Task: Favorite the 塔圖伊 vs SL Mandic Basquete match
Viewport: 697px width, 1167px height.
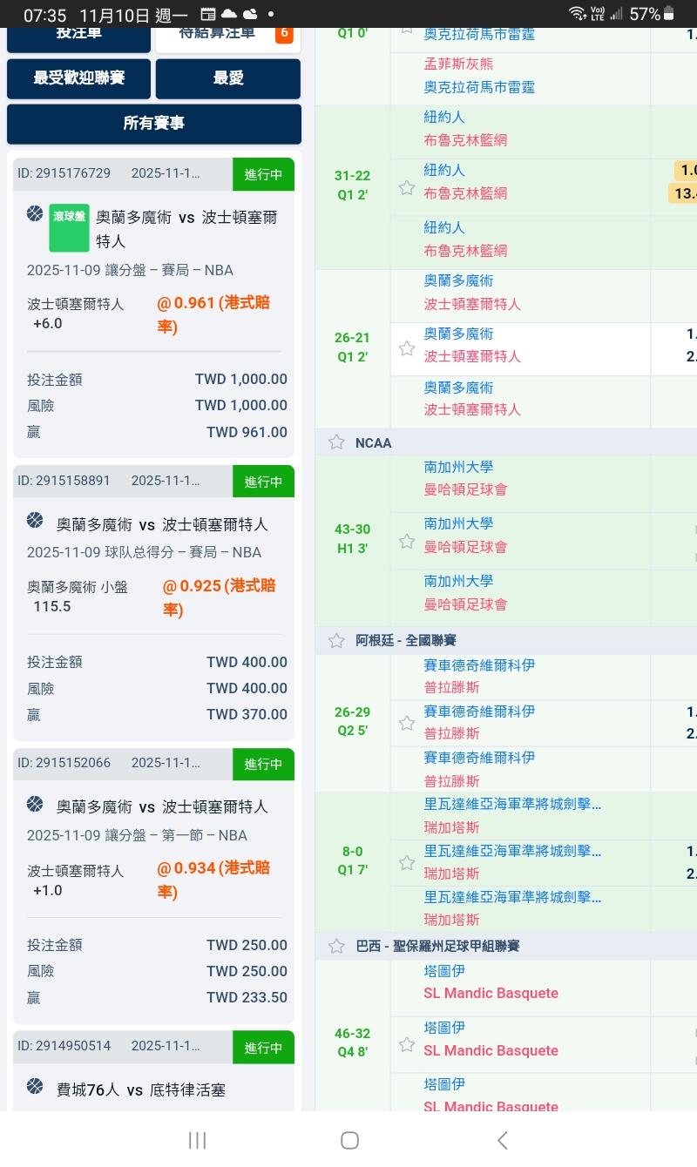Action: click(x=407, y=1043)
